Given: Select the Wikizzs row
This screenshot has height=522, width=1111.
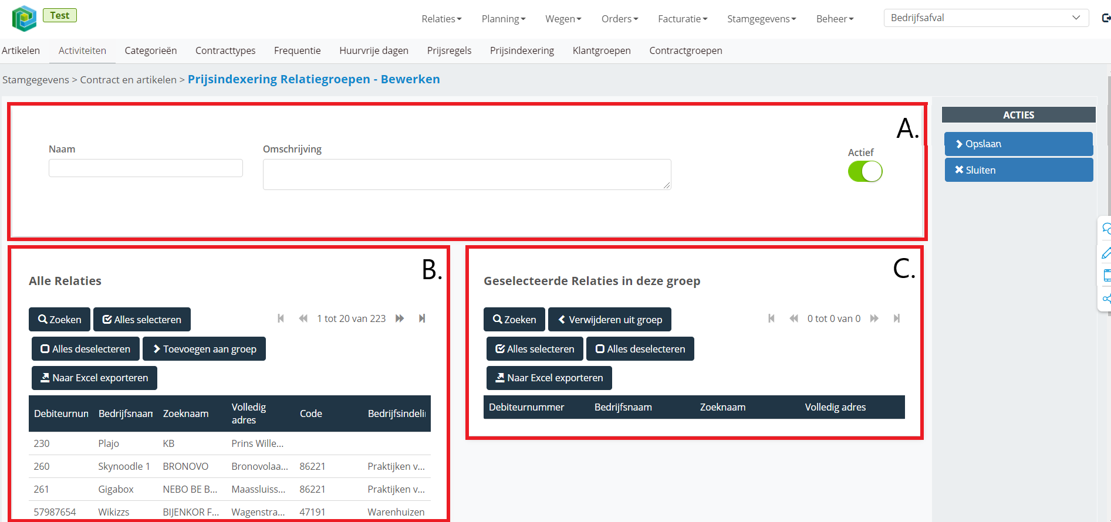Looking at the screenshot, I should pos(229,511).
